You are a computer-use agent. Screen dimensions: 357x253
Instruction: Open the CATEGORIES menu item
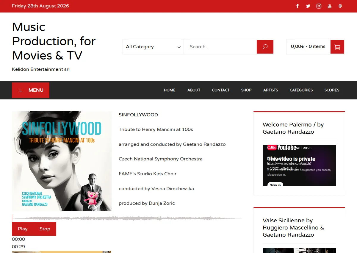coord(301,90)
